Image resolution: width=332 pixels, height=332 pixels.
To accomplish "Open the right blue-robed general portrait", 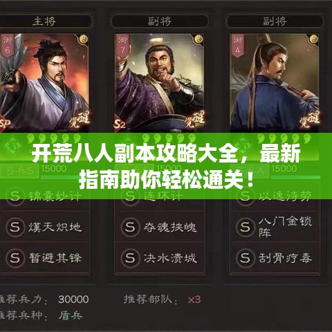I will pyautogui.click(x=275, y=83).
